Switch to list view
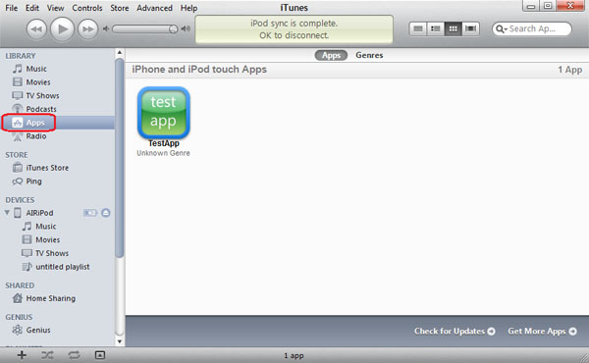This screenshot has width=589, height=363. tap(418, 28)
